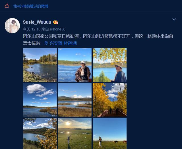Screen dimensions: 182x149
Task: Open the golden trees wooden stairway photo
Action: point(110,100)
